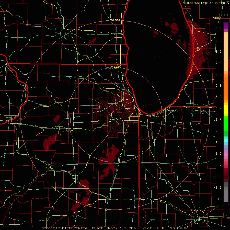
Task: Click the 'TH' threshold label on the scale
Action: tap(220, 199)
